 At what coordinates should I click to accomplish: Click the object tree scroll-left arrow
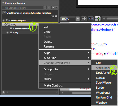(x=7, y=92)
